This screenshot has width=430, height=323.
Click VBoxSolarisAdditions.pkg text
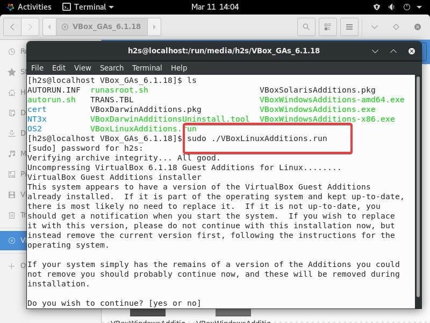click(318, 90)
